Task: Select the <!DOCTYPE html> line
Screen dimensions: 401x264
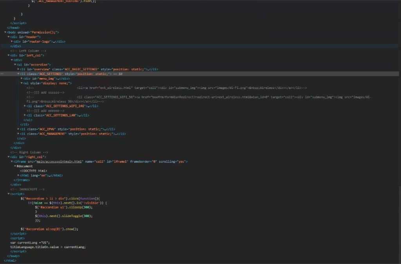Action: pyautogui.click(x=34, y=171)
